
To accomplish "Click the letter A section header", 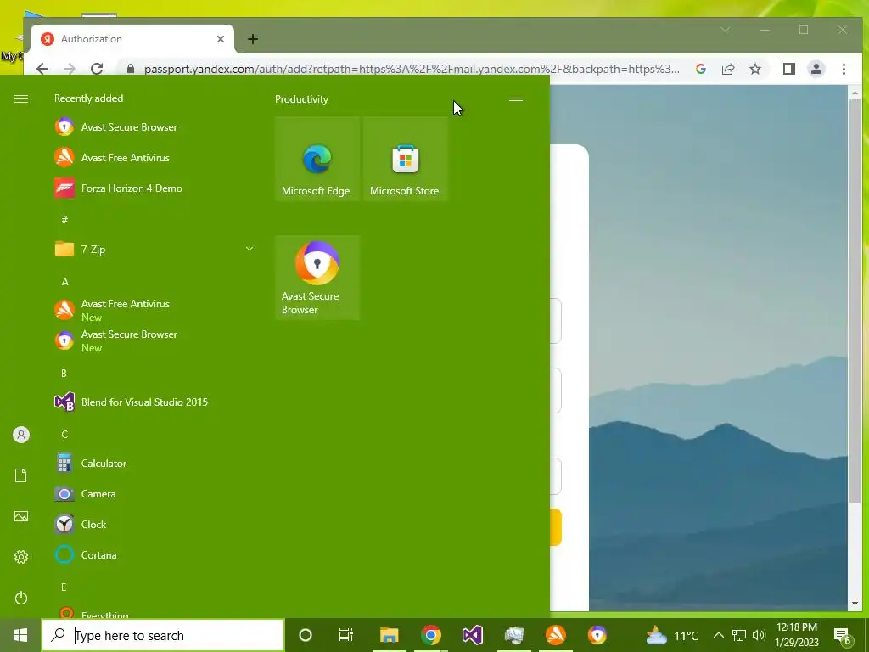I will point(64,281).
